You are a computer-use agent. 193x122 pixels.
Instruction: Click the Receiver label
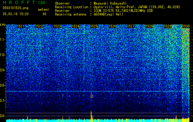(62, 11)
